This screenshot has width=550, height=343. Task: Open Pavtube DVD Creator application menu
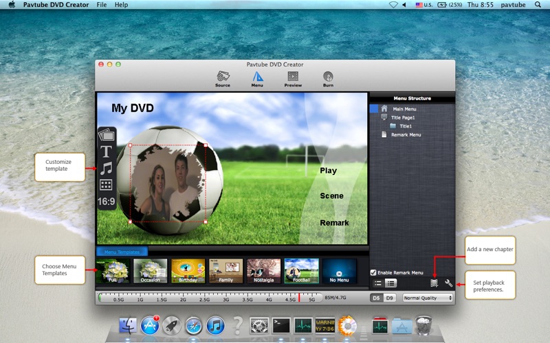click(x=56, y=5)
